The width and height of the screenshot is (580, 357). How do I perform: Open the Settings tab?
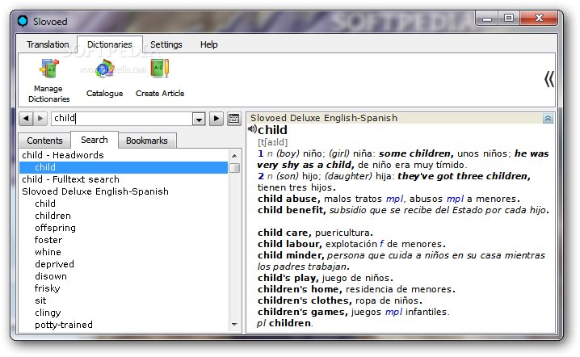tap(166, 44)
